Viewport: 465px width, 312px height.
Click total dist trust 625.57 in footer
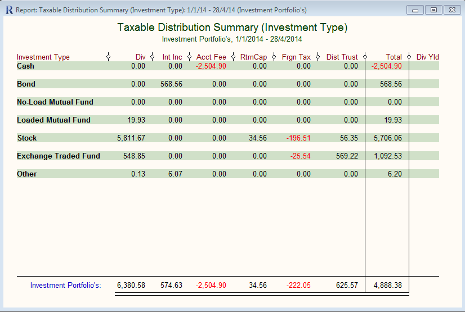click(x=347, y=286)
